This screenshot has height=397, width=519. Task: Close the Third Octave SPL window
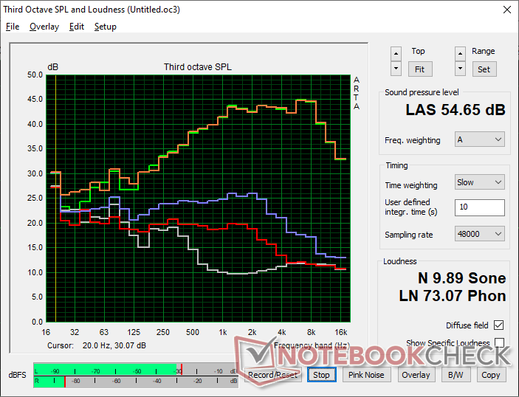pos(506,10)
